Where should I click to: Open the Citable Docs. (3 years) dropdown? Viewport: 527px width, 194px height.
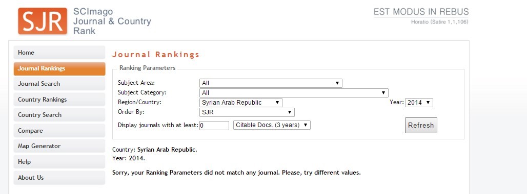point(272,125)
